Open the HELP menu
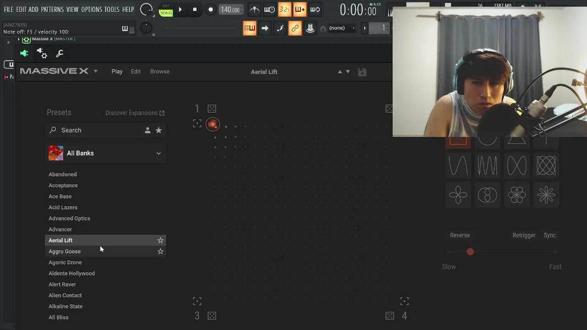The width and height of the screenshot is (587, 330). pyautogui.click(x=128, y=9)
